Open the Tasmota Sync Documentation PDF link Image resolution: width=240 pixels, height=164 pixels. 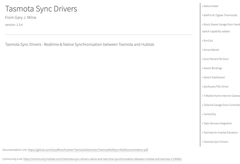[88, 150]
